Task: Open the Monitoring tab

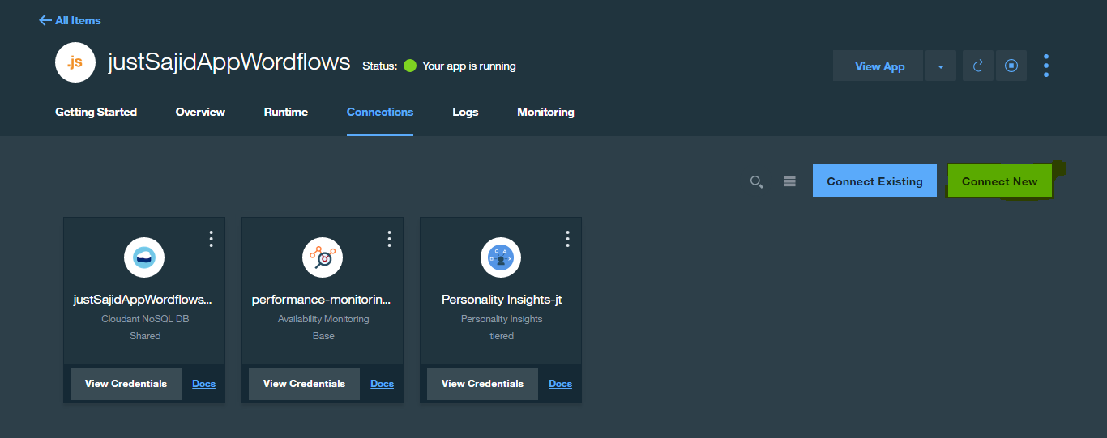Action: point(545,112)
